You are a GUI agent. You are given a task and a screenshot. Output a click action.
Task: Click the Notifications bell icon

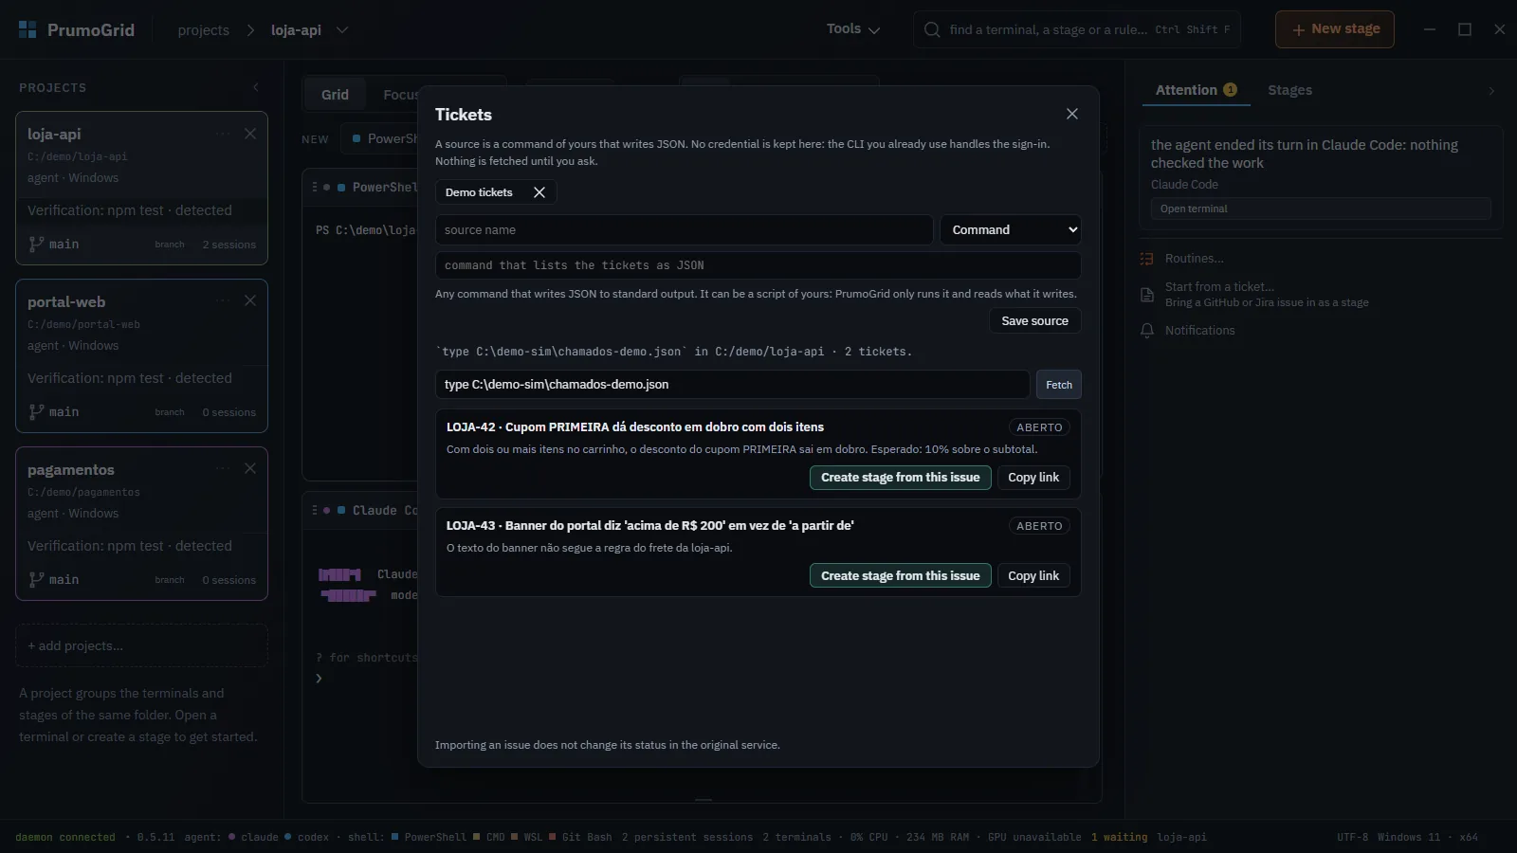point(1147,331)
